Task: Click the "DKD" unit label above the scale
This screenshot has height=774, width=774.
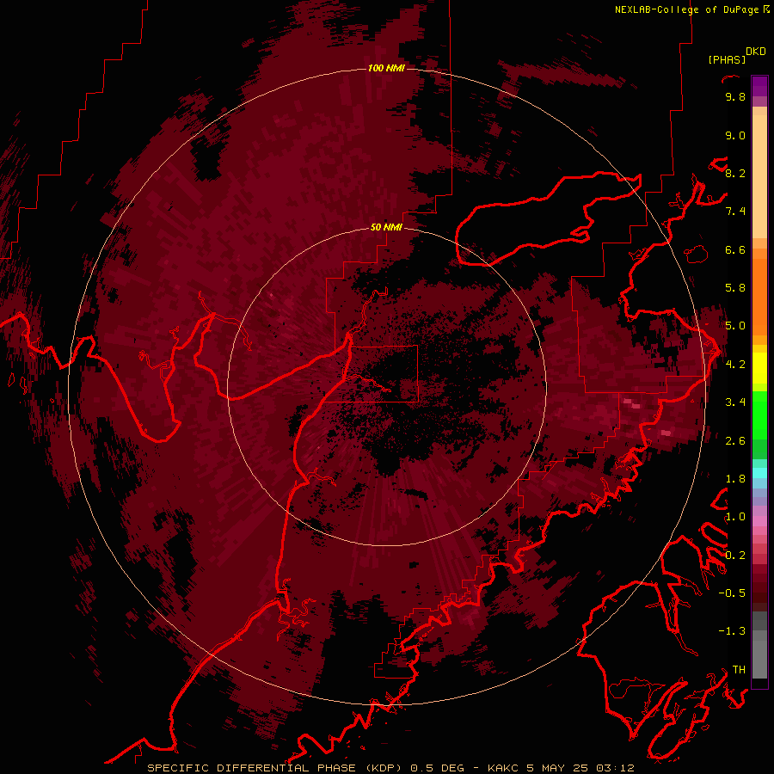Action: click(756, 52)
